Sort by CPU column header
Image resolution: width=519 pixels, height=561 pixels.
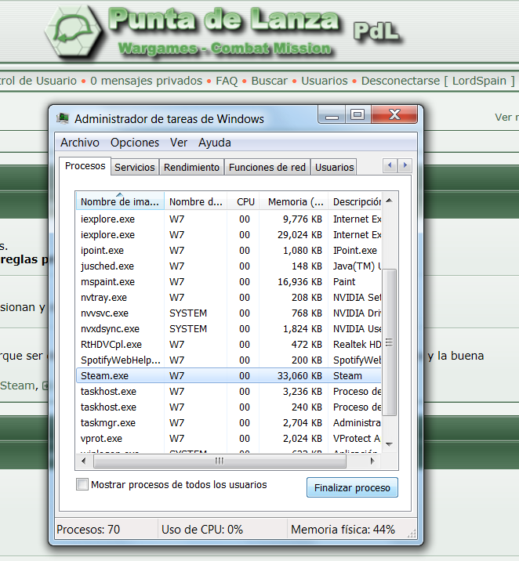pos(243,201)
